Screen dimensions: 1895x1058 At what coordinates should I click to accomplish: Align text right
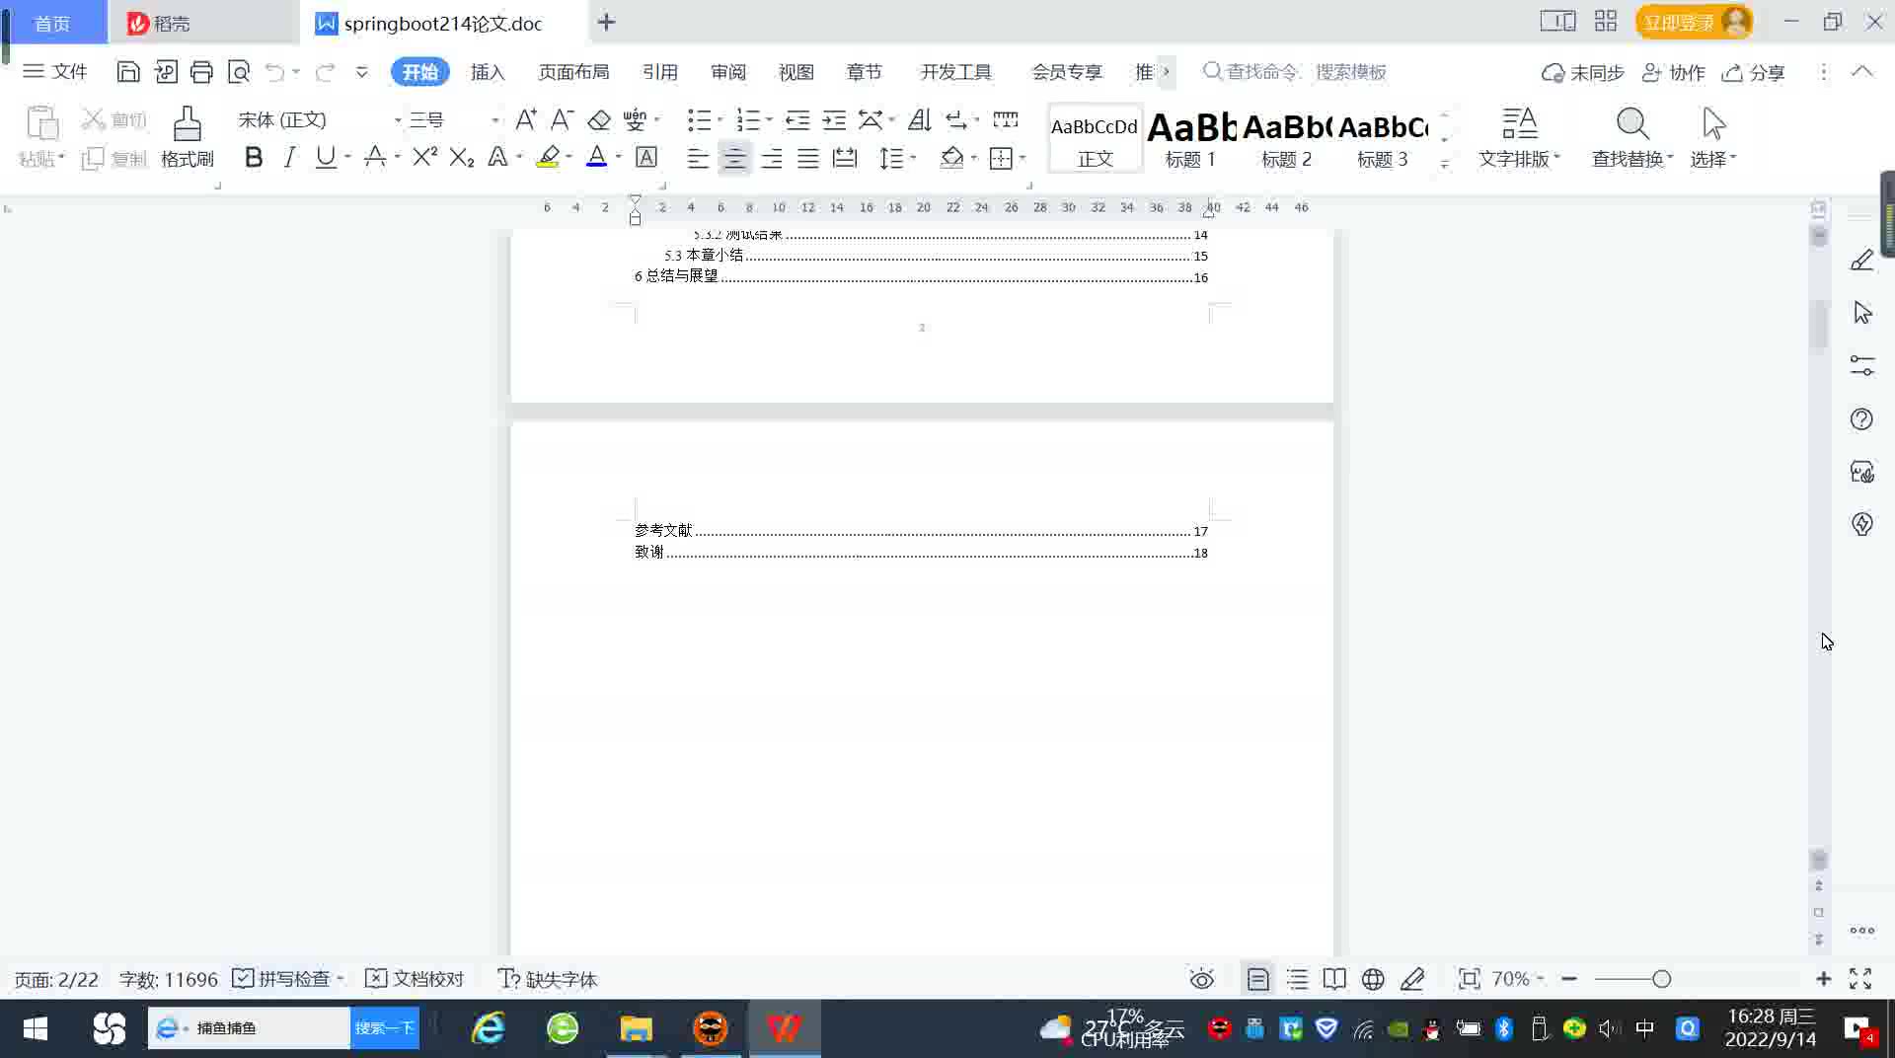tap(772, 158)
